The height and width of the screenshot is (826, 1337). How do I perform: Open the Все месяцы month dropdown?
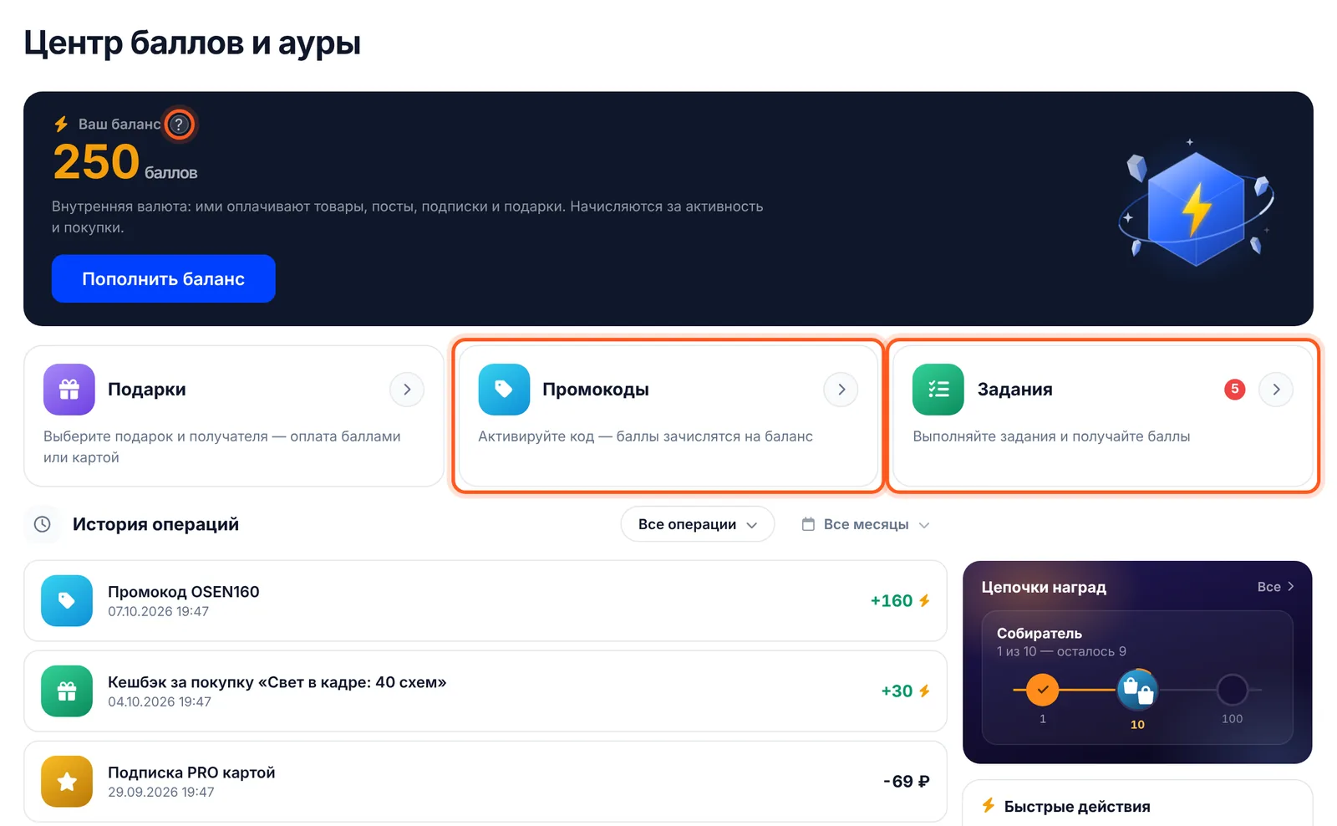(x=866, y=524)
